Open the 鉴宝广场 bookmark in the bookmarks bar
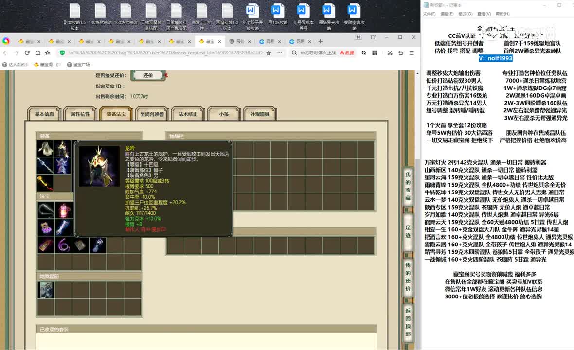The height and width of the screenshot is (350, 574). click(79, 65)
